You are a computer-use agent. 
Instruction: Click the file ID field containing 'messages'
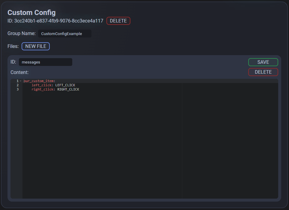(45, 62)
